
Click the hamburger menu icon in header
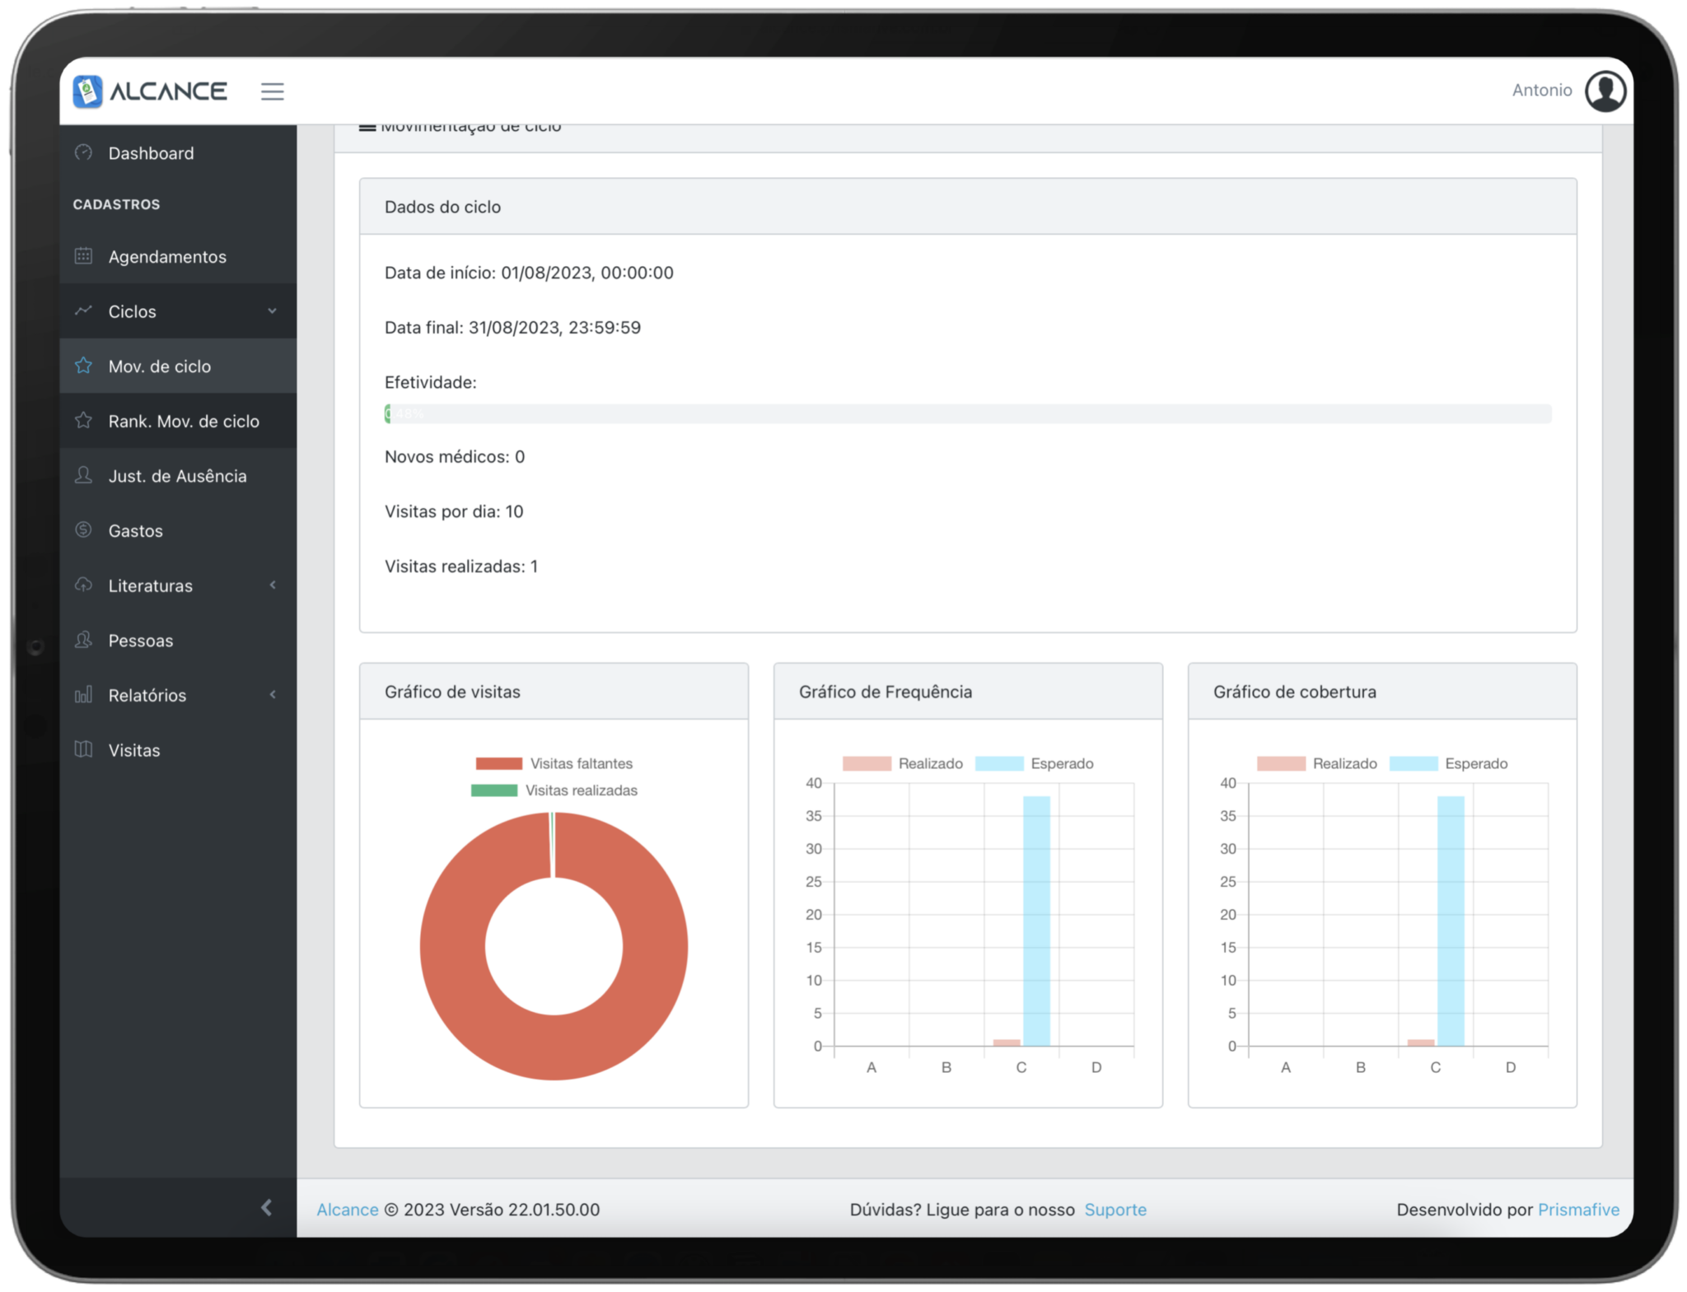coord(272,91)
